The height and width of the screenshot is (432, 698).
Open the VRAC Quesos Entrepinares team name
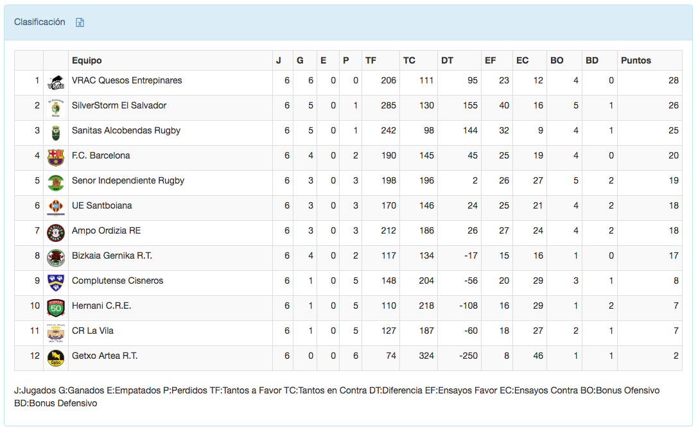click(x=127, y=80)
